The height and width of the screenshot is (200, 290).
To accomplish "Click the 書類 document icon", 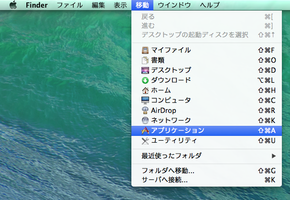I will 145,60.
